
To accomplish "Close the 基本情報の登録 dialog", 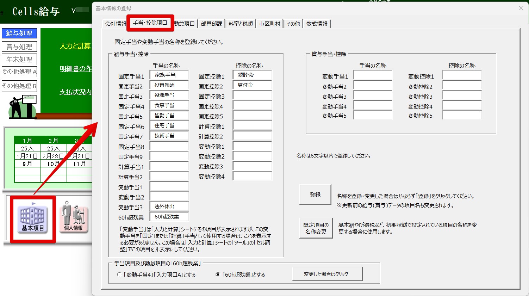I will (521, 8).
